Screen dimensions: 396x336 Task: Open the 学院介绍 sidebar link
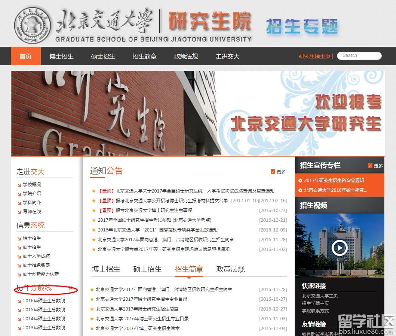(x=32, y=194)
